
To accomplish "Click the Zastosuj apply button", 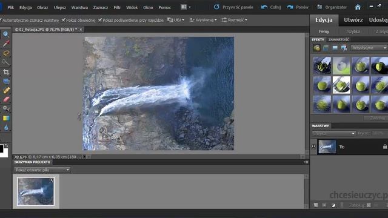I will [376, 118].
